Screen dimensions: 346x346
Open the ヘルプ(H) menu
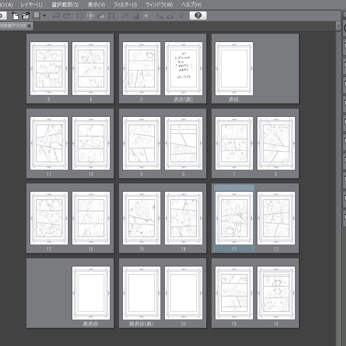pos(192,5)
